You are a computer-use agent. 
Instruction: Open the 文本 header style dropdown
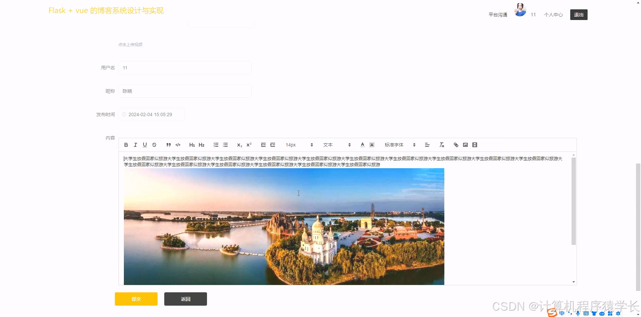[x=337, y=145]
